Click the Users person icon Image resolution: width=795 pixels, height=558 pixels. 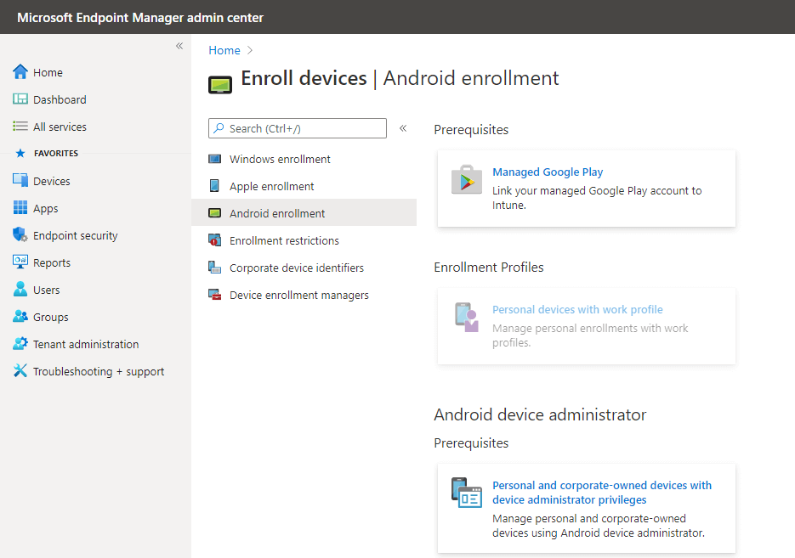coord(20,289)
